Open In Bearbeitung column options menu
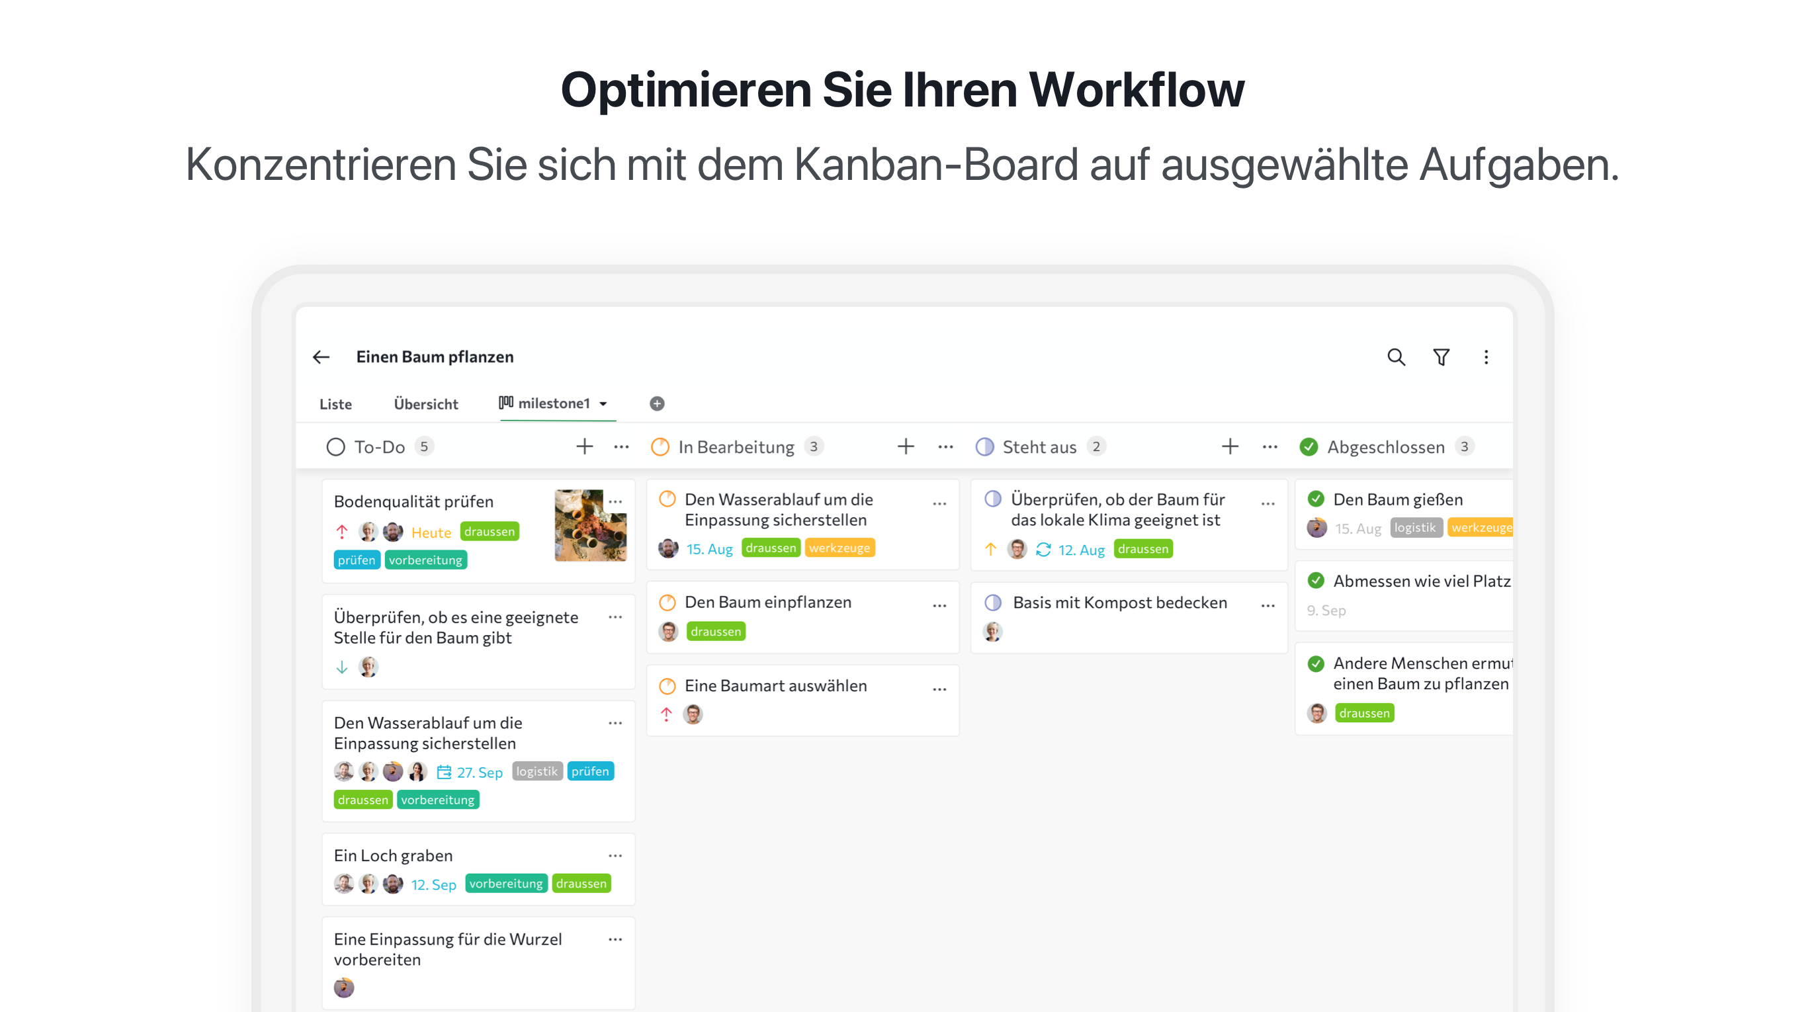This screenshot has width=1806, height=1012. pos(945,446)
